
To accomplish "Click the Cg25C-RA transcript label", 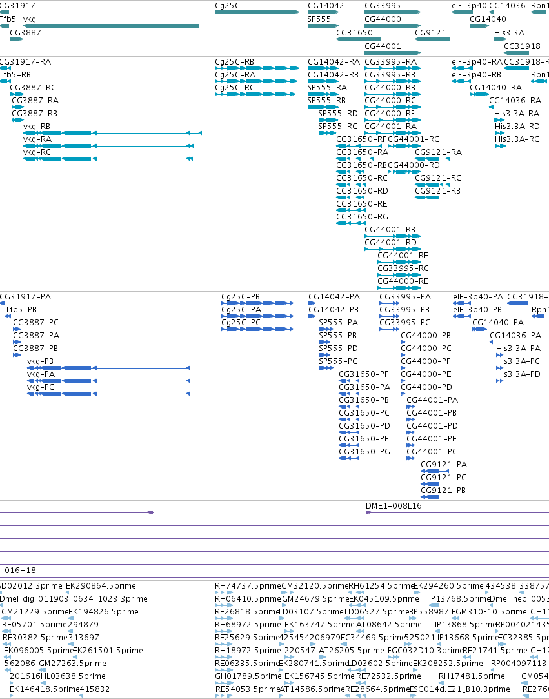I will point(235,74).
